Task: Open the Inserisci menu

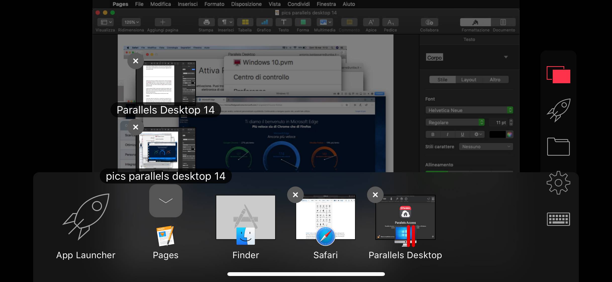Action: click(x=188, y=4)
